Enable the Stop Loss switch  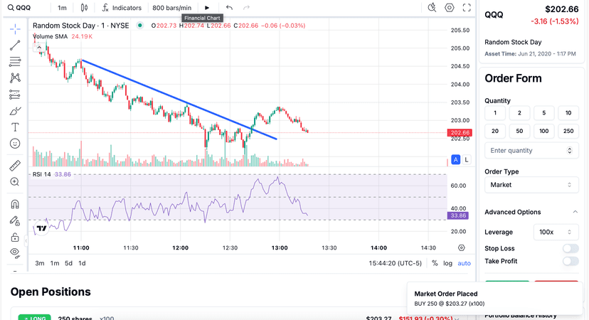click(x=571, y=248)
